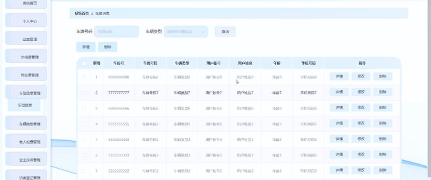Click 删除 for row 6666666666
Image resolution: width=431 pixels, height=180 pixels.
point(383,107)
